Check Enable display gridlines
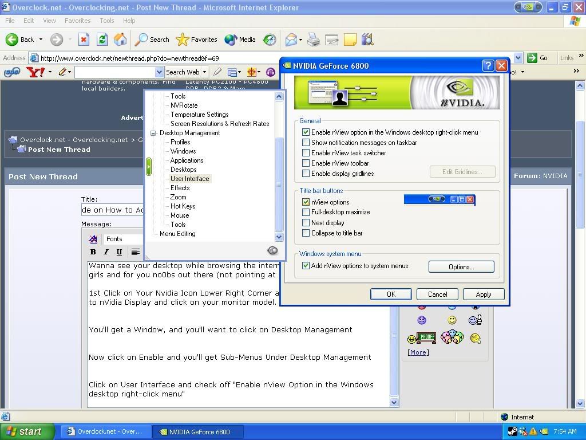Screen dimensions: 586x440 point(306,173)
